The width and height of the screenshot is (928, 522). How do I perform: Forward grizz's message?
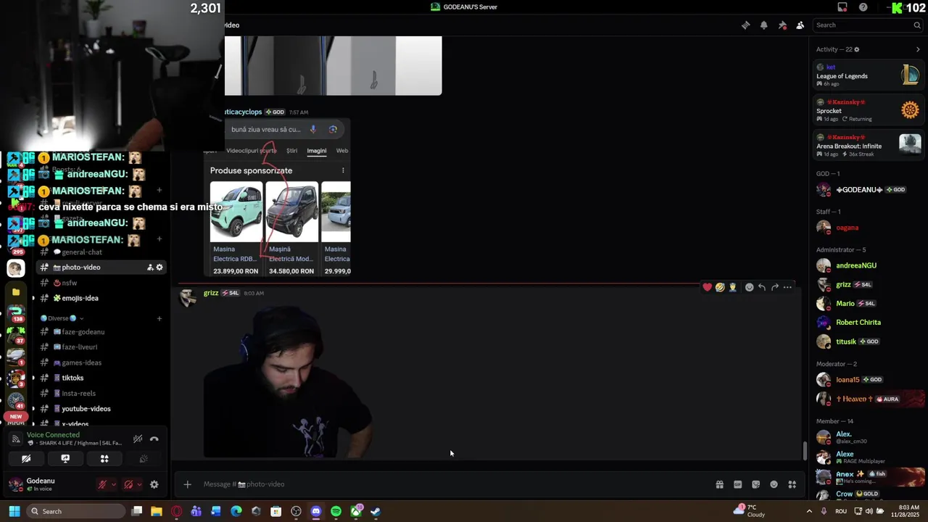[775, 287]
